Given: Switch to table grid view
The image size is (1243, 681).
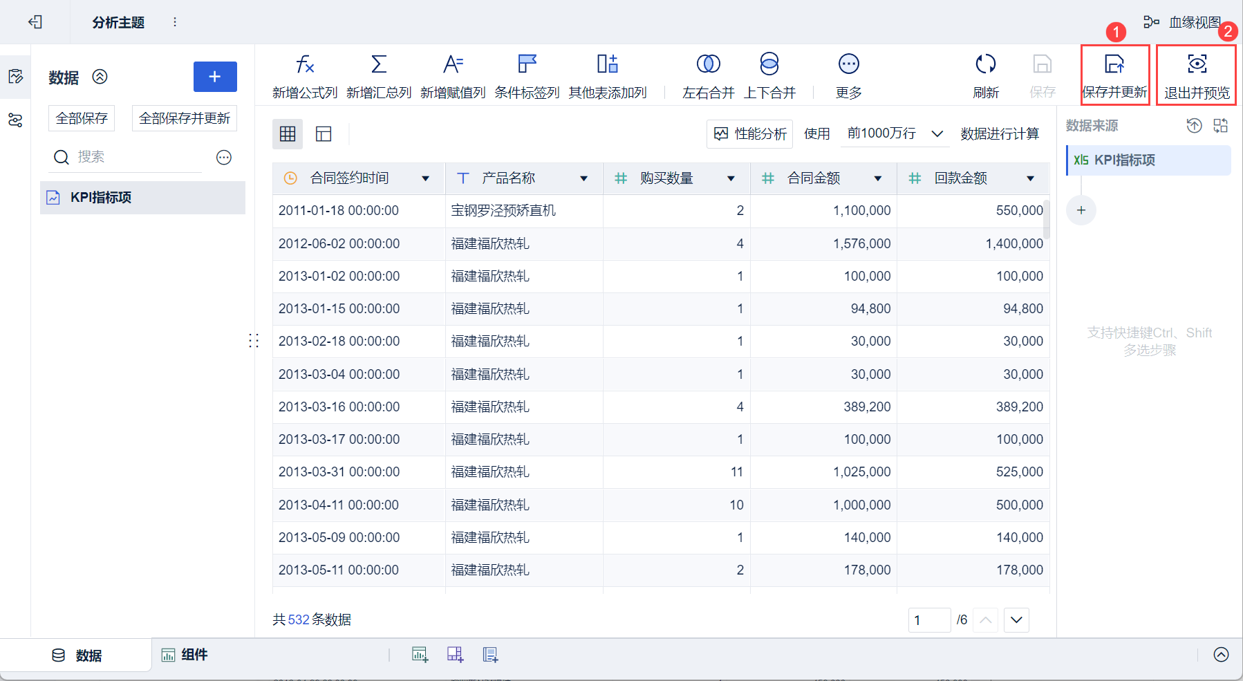Looking at the screenshot, I should click(288, 134).
